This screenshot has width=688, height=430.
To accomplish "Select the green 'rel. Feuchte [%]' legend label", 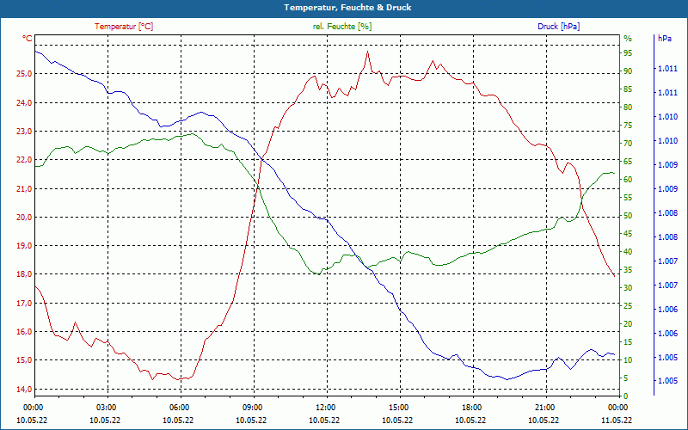I will point(341,27).
